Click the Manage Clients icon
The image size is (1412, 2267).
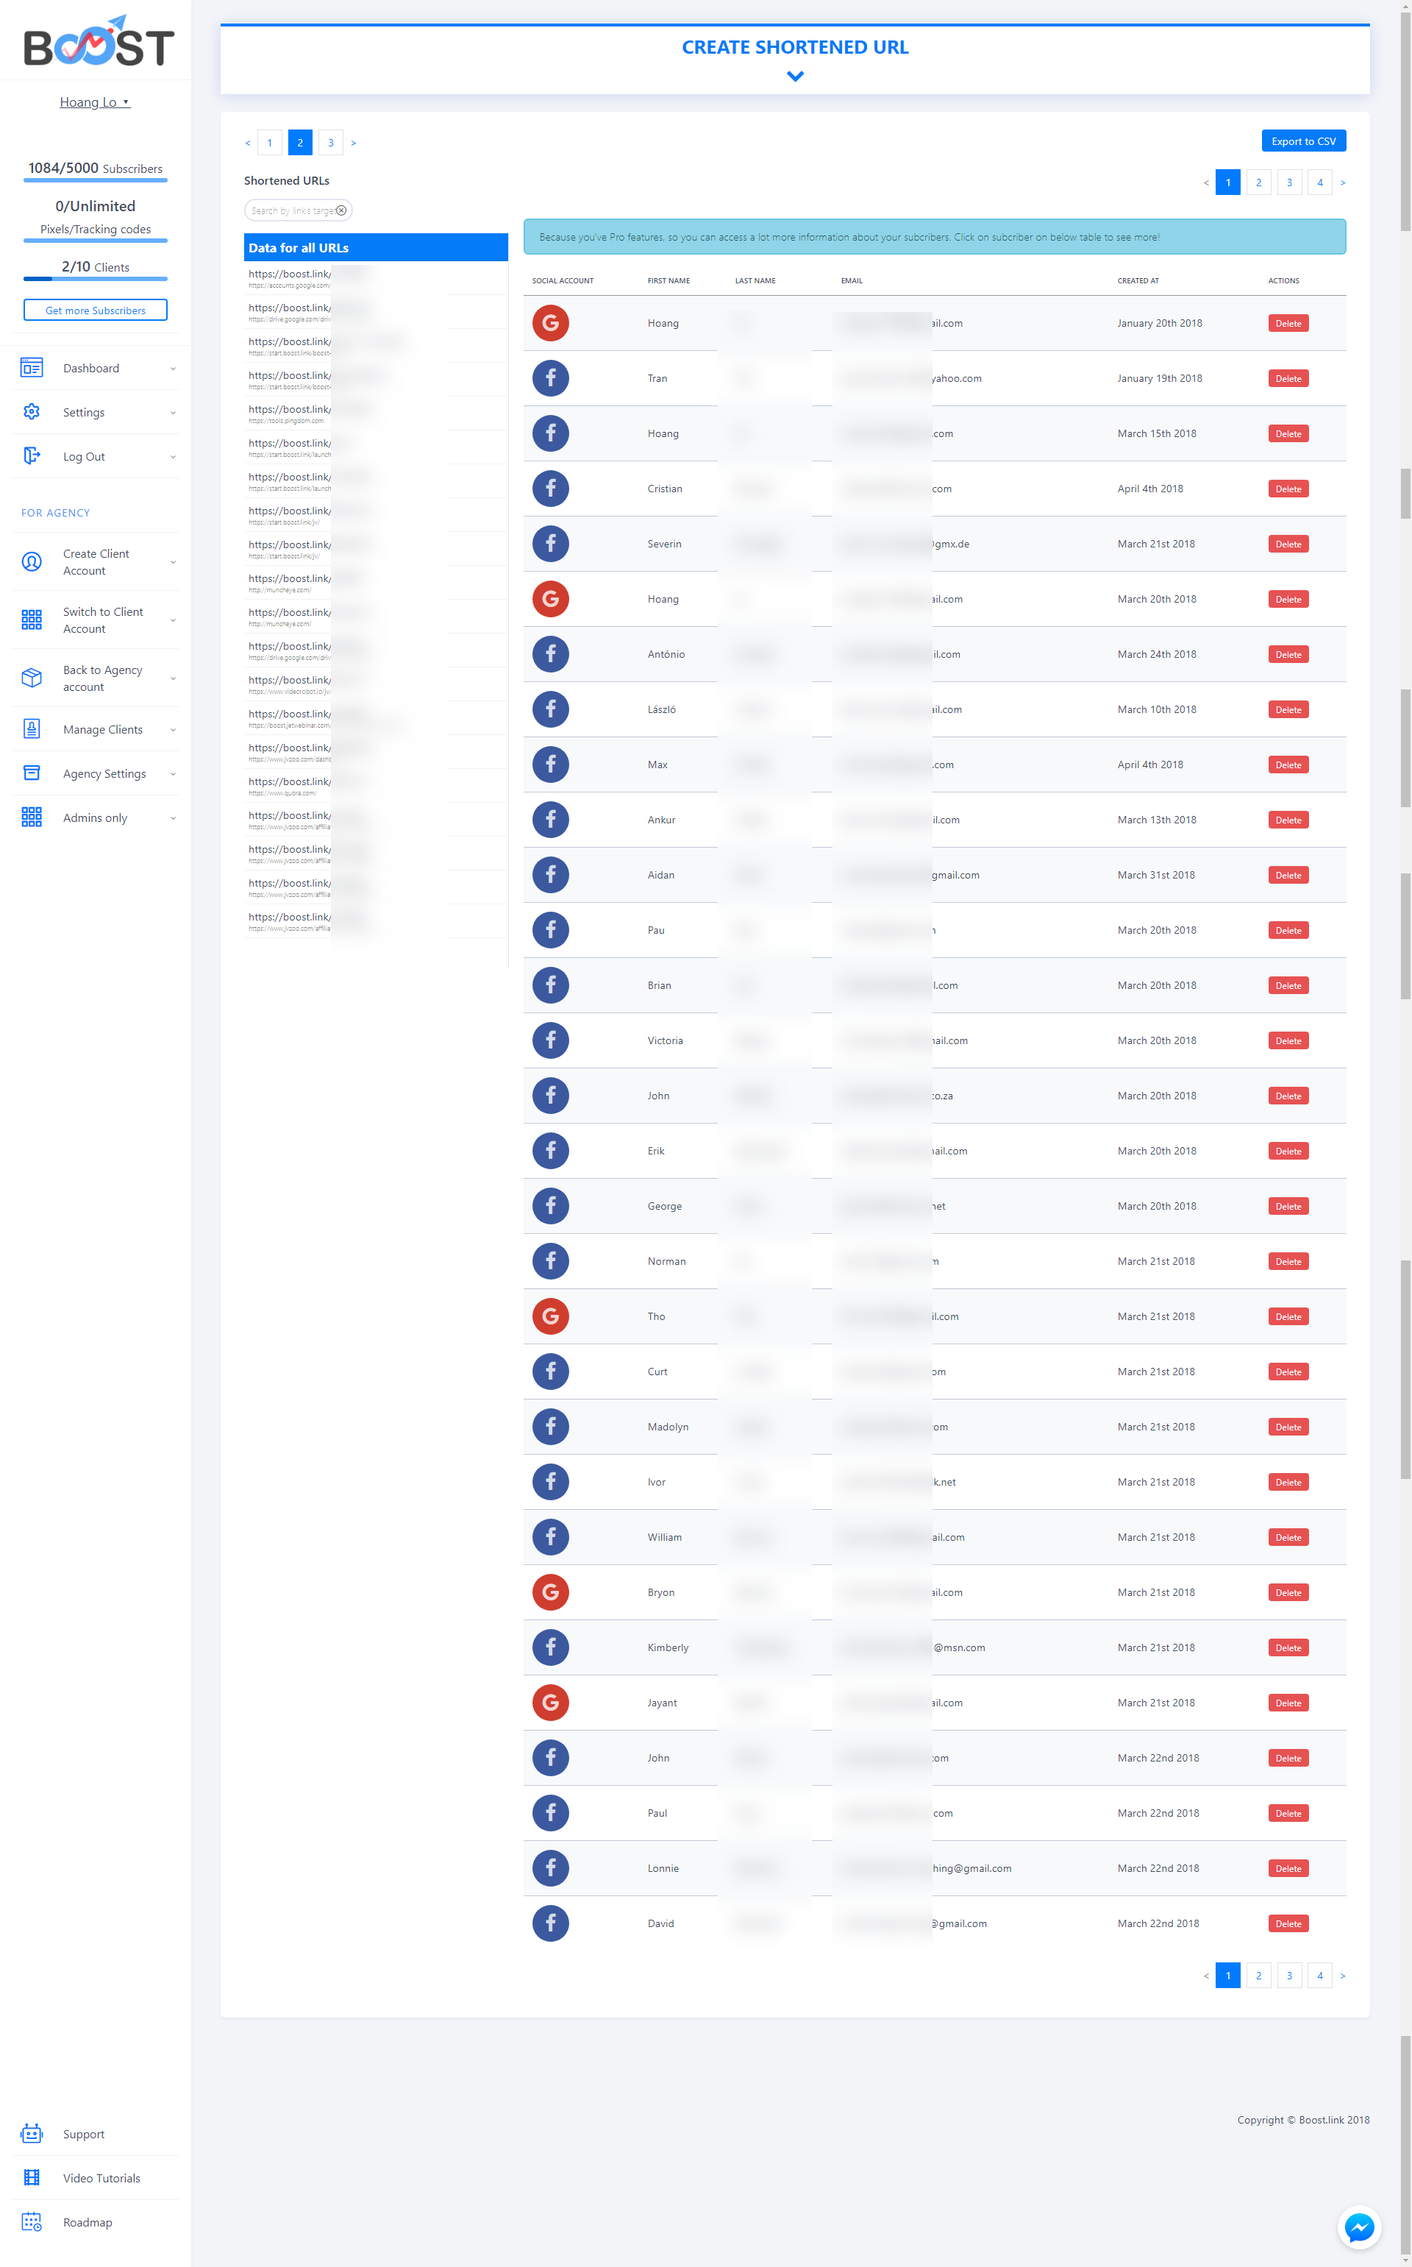[x=32, y=729]
